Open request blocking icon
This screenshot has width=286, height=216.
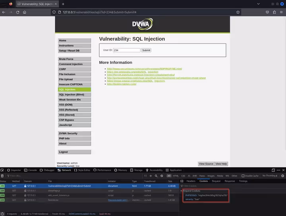[162, 176]
